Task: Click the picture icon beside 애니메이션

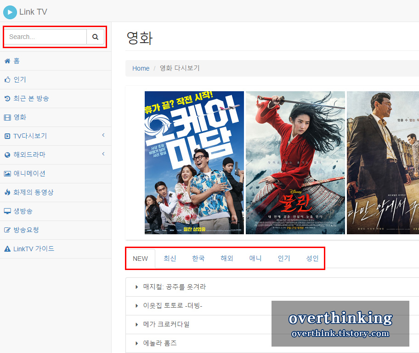Action: tap(7, 174)
